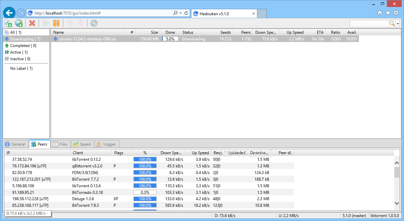Sort peers by the IP column header
Screen dimensions: 404x221
pos(37,153)
